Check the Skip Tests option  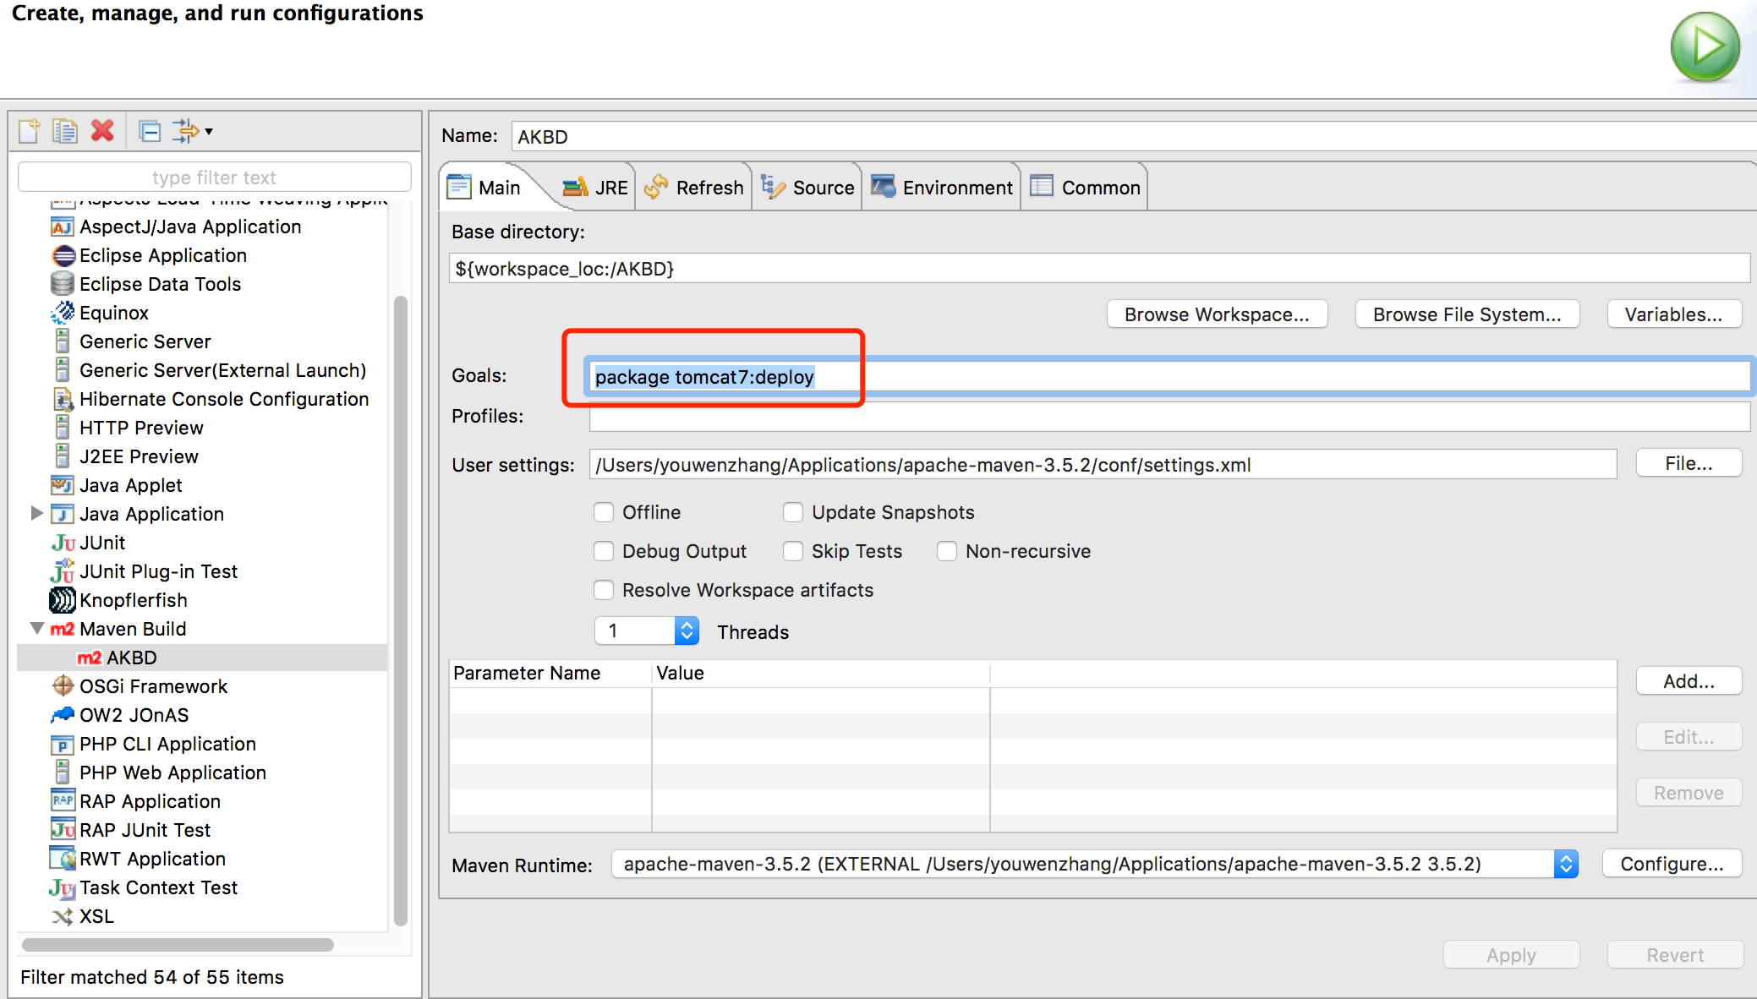click(793, 552)
